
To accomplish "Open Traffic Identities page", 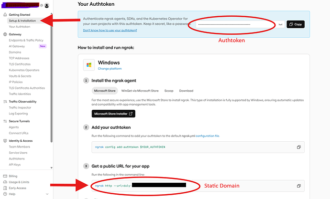I will 20,94.
